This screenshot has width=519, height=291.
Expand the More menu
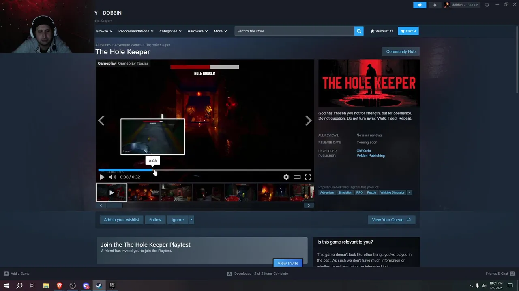(220, 31)
